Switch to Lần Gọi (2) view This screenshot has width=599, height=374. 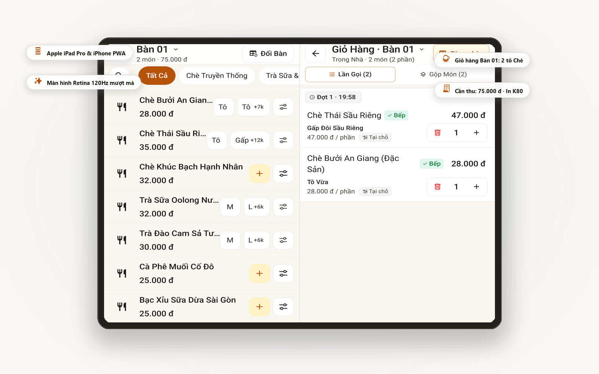click(350, 74)
